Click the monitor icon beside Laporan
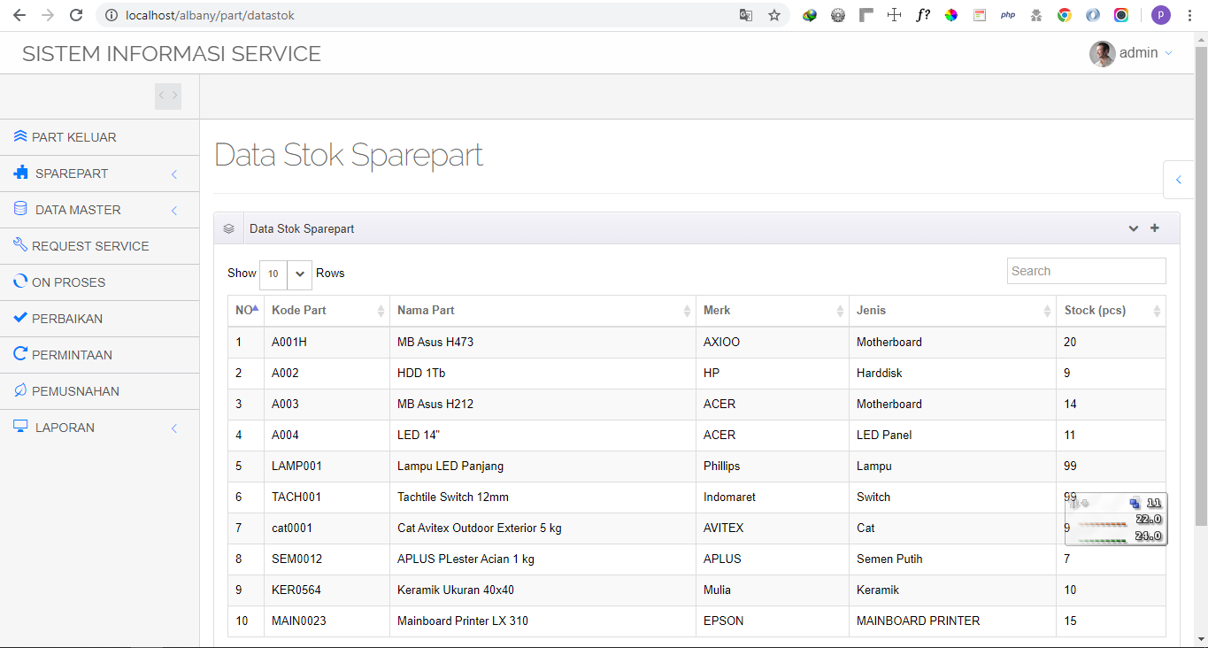This screenshot has height=648, width=1208. (20, 427)
